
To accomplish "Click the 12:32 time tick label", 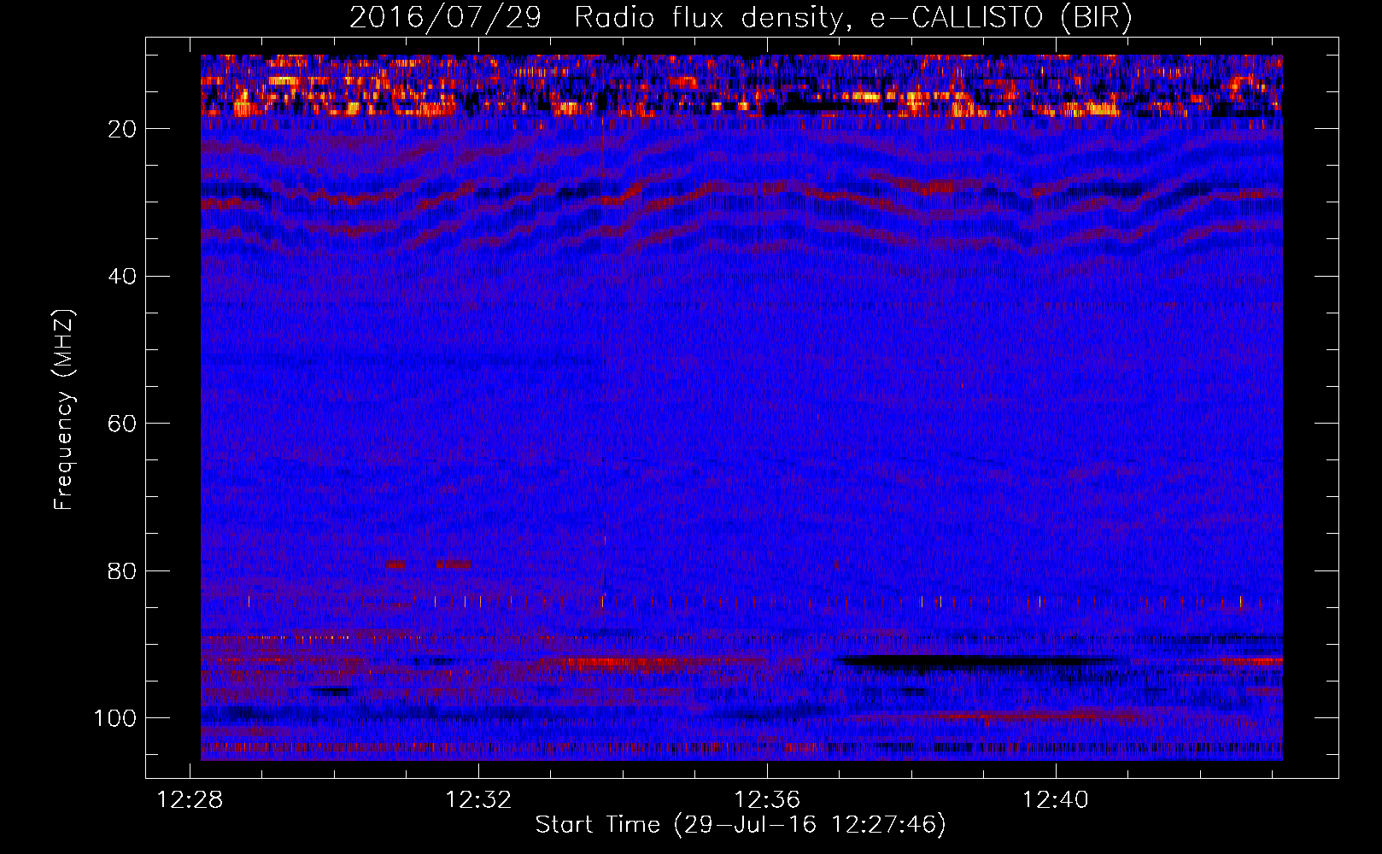I will (478, 799).
